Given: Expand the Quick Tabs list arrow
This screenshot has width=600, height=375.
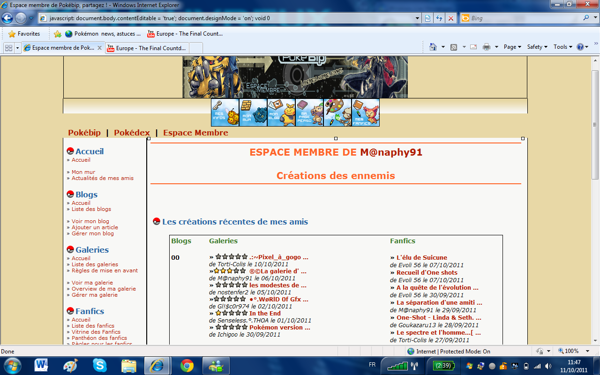Looking at the screenshot, I should point(17,48).
